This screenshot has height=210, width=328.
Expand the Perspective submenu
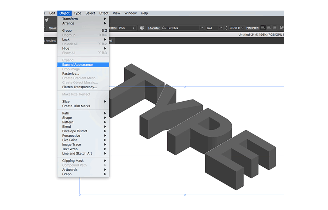[x=83, y=136]
